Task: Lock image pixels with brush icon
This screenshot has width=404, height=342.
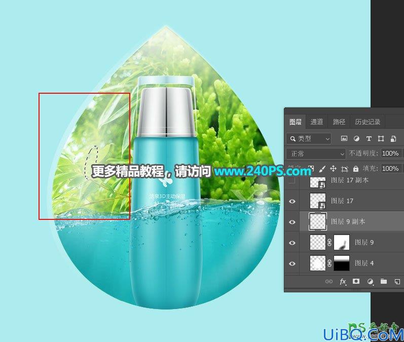Action: click(x=322, y=169)
